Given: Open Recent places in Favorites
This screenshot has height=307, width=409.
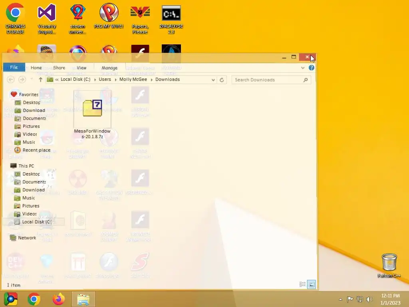Looking at the screenshot, I should pyautogui.click(x=33, y=150).
